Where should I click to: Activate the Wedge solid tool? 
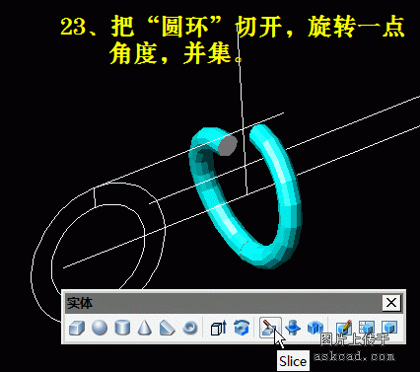click(167, 328)
